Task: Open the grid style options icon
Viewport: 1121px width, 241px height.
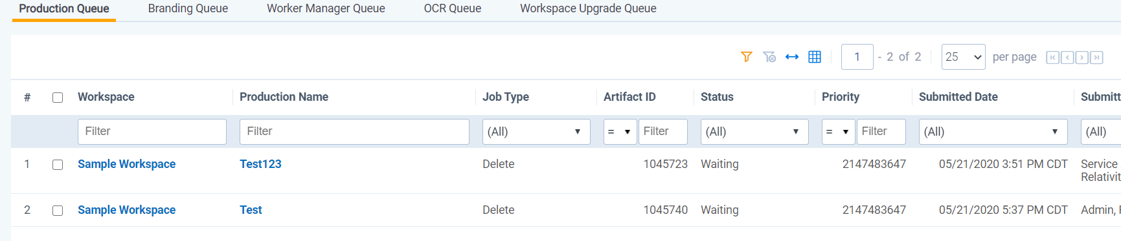Action: [x=815, y=57]
